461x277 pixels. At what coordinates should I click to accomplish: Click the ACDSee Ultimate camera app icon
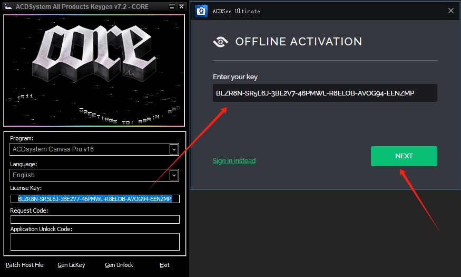(x=201, y=11)
